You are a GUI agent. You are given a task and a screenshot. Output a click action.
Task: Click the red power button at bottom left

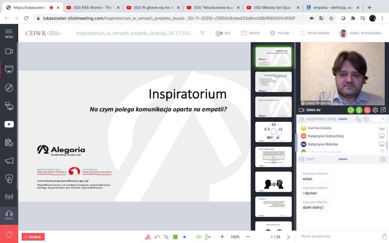tap(9, 234)
